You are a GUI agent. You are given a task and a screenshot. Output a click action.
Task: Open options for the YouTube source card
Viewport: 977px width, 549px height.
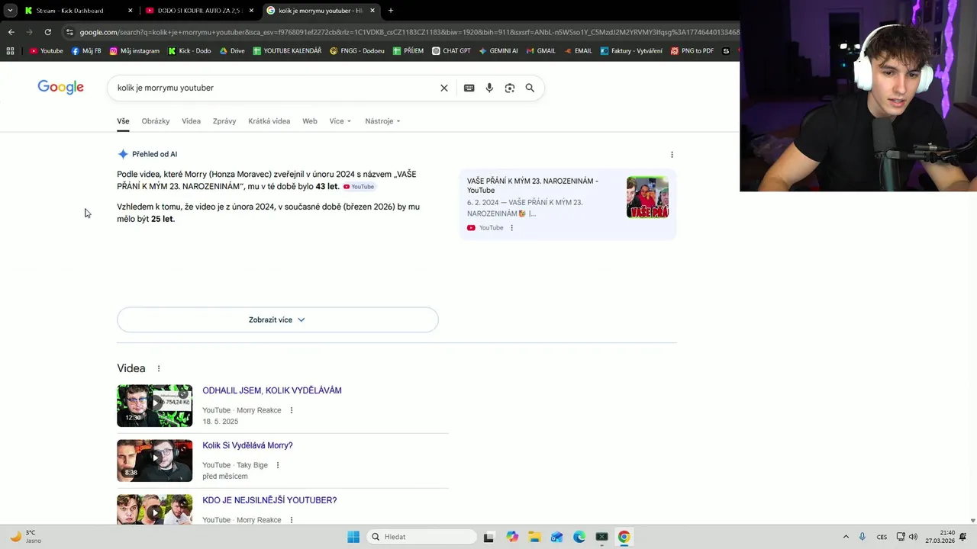pos(511,228)
